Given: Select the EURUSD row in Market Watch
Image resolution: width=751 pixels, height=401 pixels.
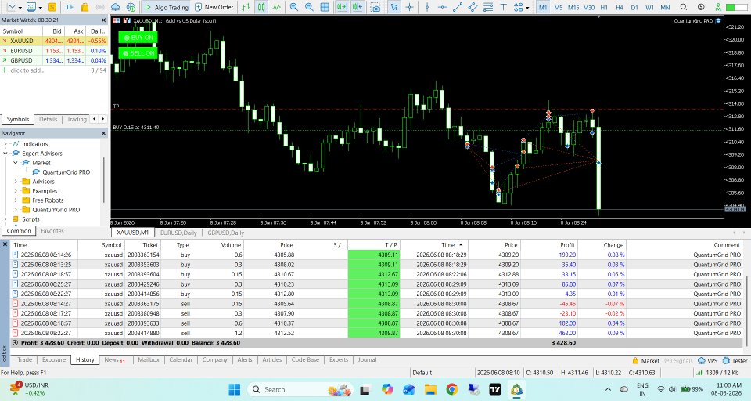Looking at the screenshot, I should pos(54,51).
